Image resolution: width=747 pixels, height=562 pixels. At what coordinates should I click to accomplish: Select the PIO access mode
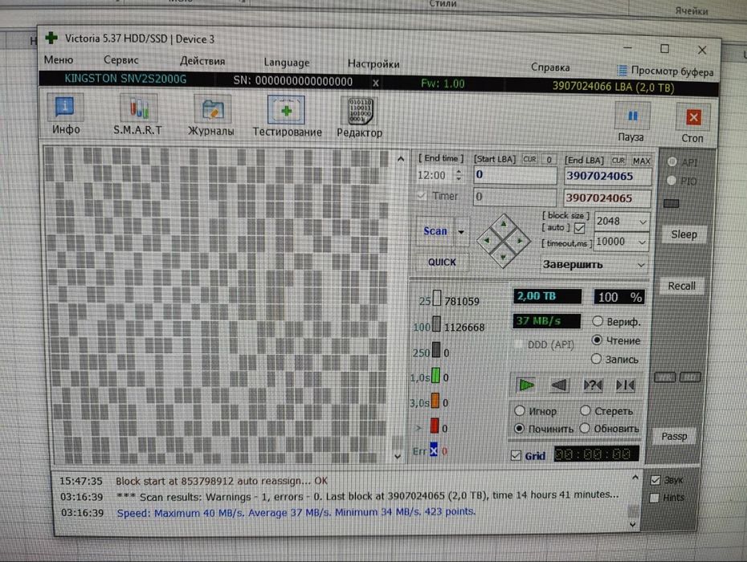[671, 181]
